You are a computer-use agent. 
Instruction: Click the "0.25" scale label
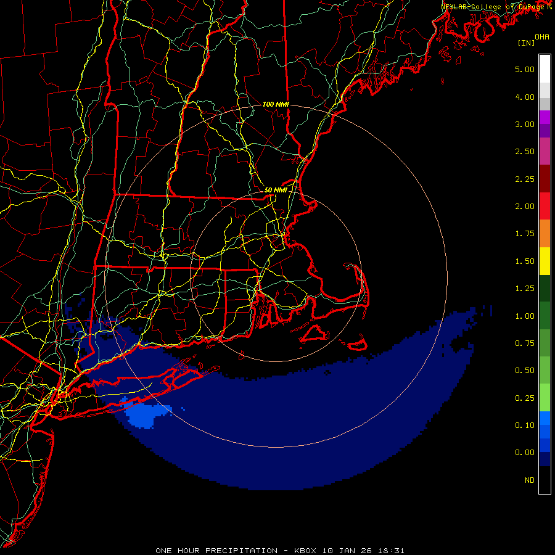(x=525, y=398)
